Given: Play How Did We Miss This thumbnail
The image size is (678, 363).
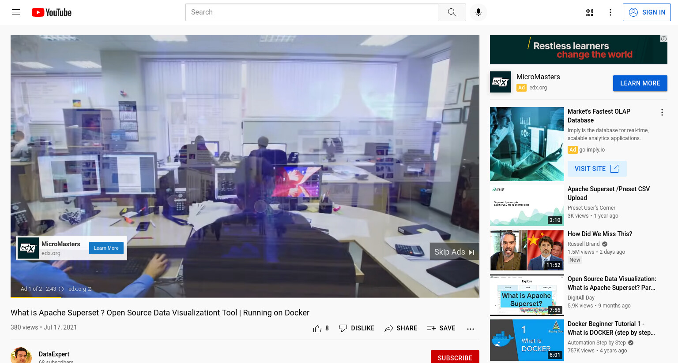Looking at the screenshot, I should [x=527, y=250].
